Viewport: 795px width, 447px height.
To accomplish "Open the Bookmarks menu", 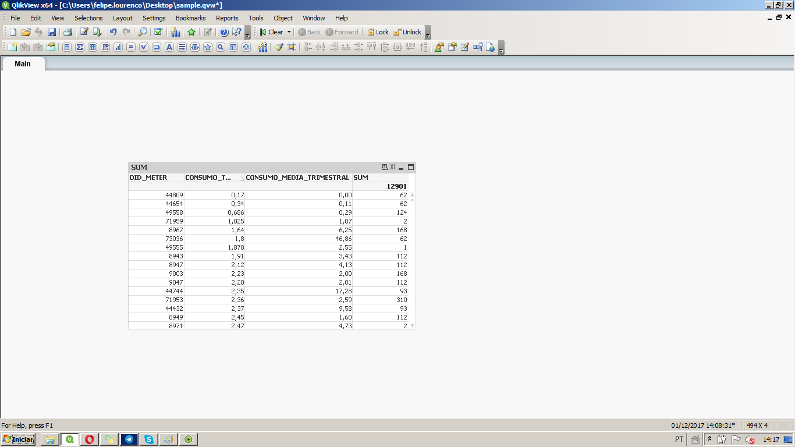I will tap(191, 18).
